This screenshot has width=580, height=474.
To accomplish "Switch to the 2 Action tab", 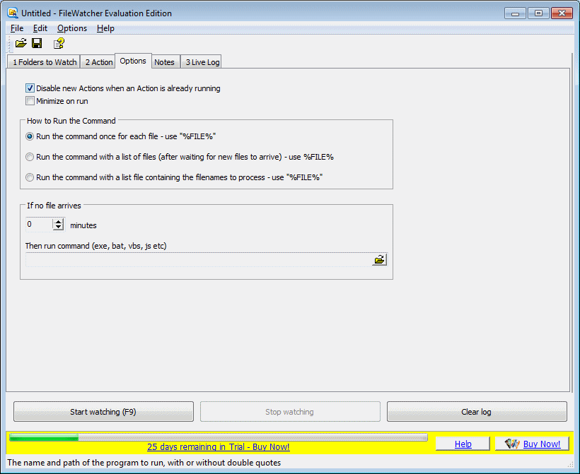I will 99,62.
